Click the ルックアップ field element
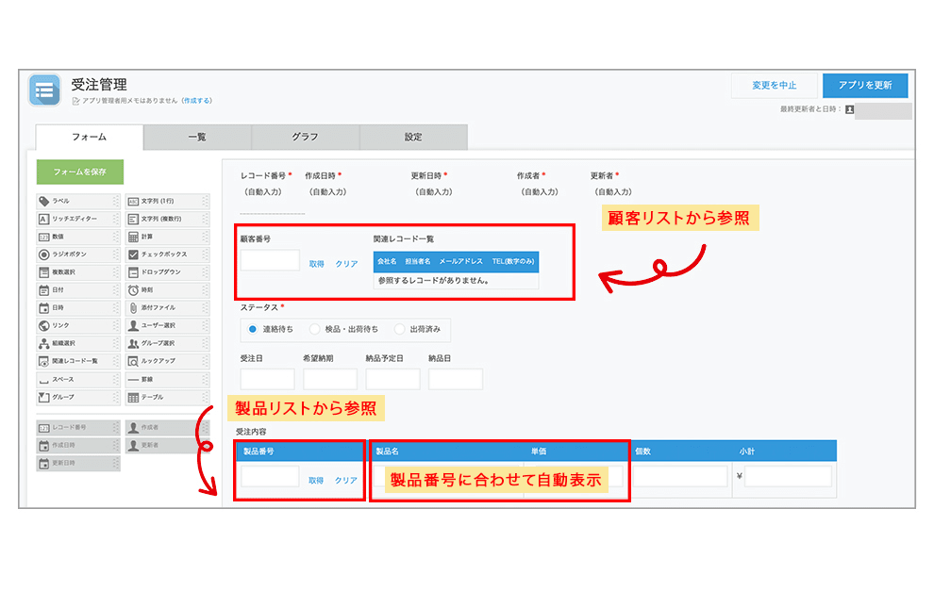This screenshot has height=591, width=934. [x=164, y=361]
